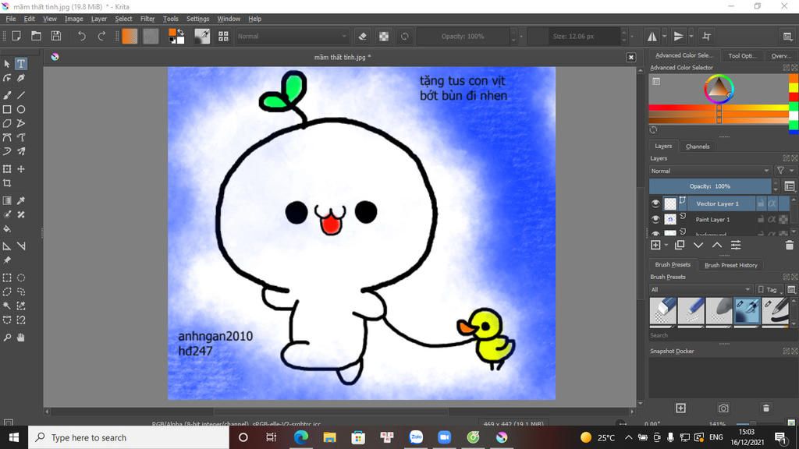Open the brush editor settings

tap(202, 36)
